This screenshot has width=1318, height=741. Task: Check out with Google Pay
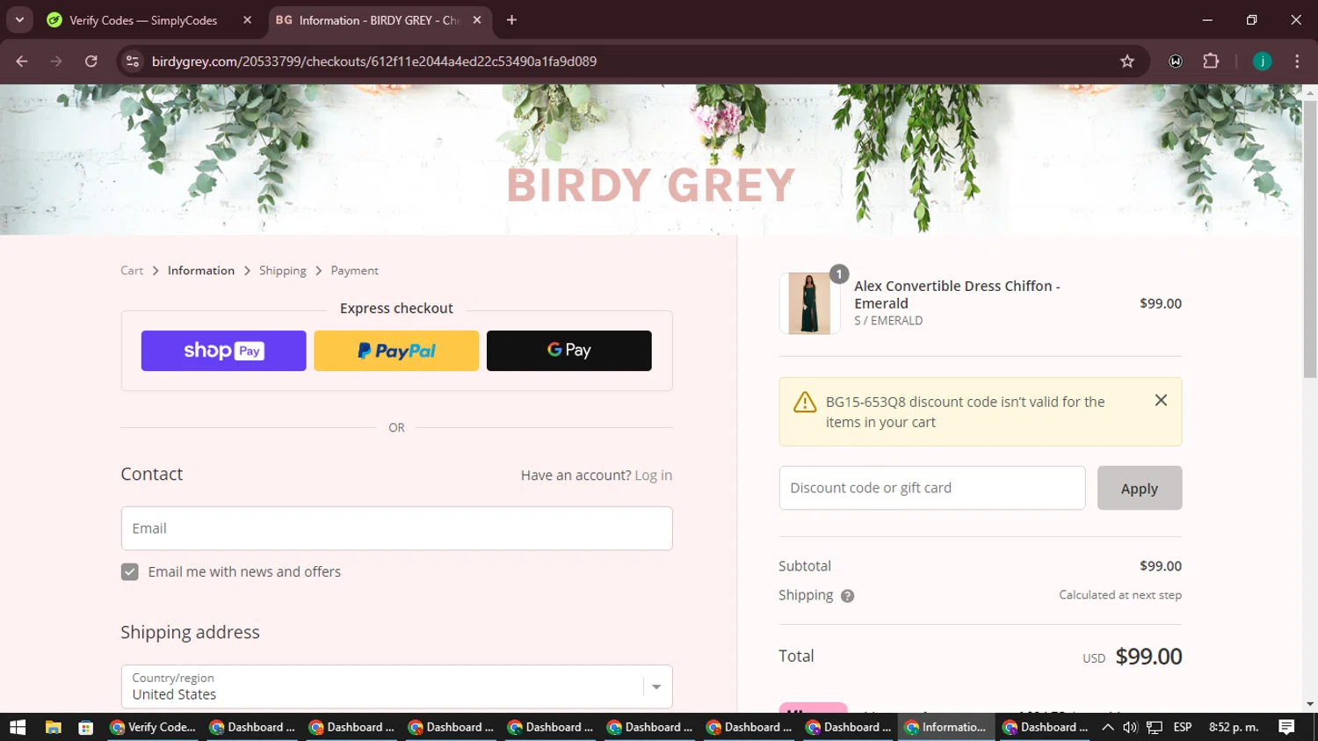569,351
